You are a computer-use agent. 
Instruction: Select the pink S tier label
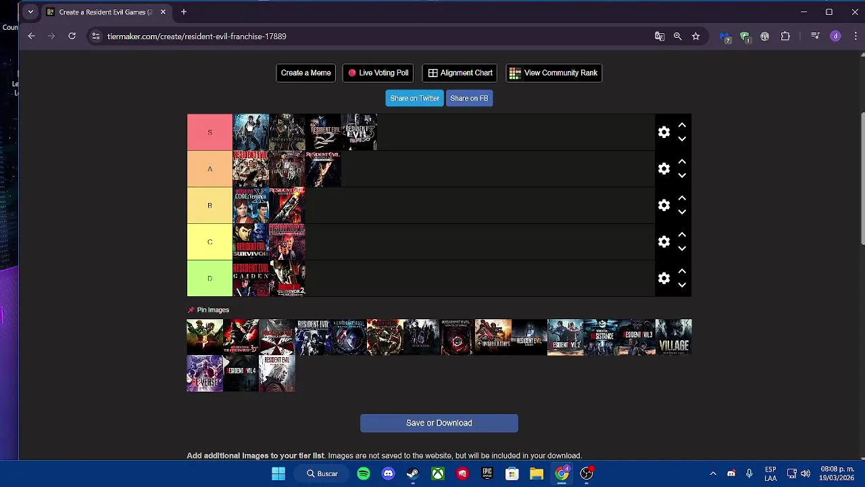pos(209,132)
